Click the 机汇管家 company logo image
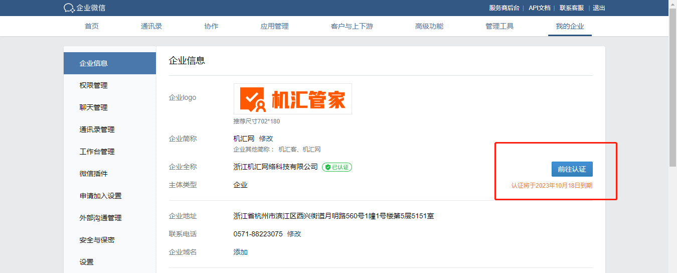The height and width of the screenshot is (273, 677). [293, 99]
